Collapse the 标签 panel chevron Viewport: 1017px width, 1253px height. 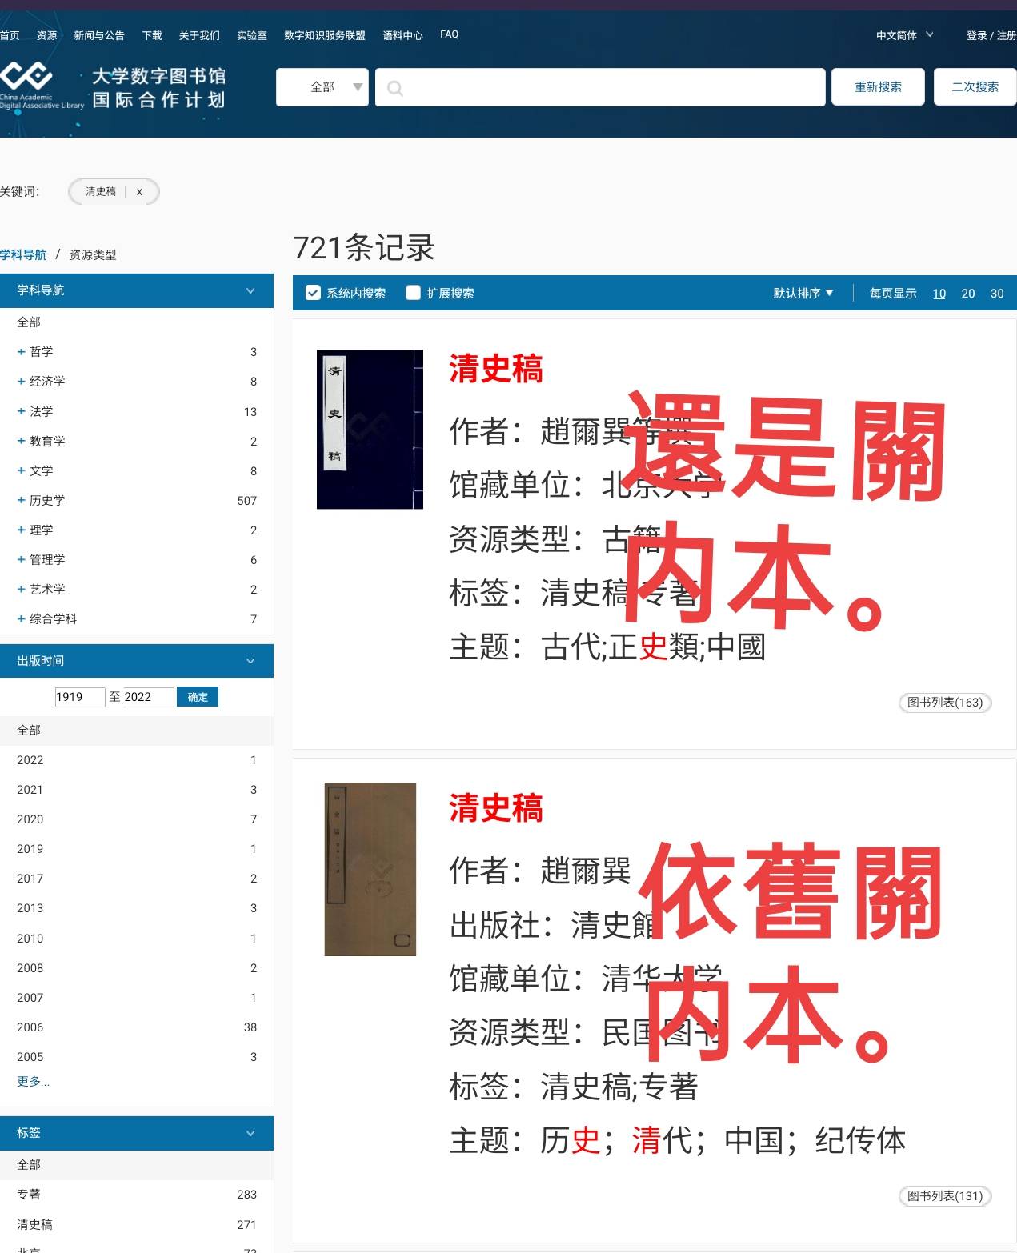[250, 1133]
